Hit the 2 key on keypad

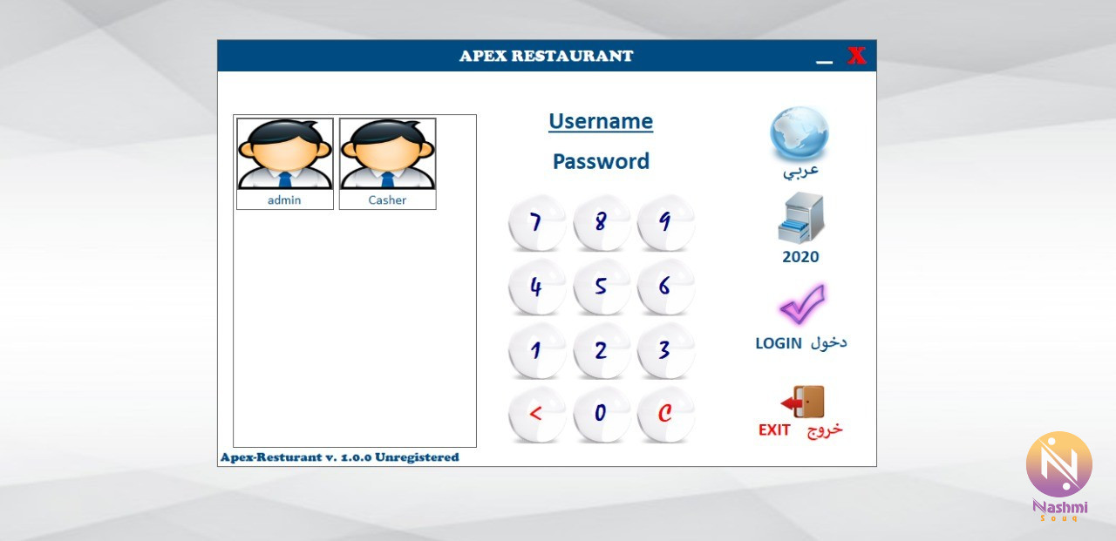601,350
